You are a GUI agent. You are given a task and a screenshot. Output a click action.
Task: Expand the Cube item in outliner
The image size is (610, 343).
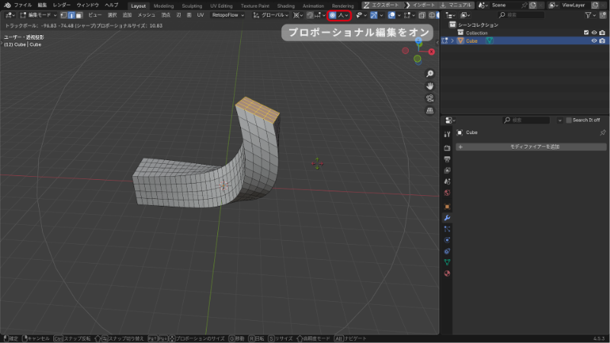click(x=453, y=41)
